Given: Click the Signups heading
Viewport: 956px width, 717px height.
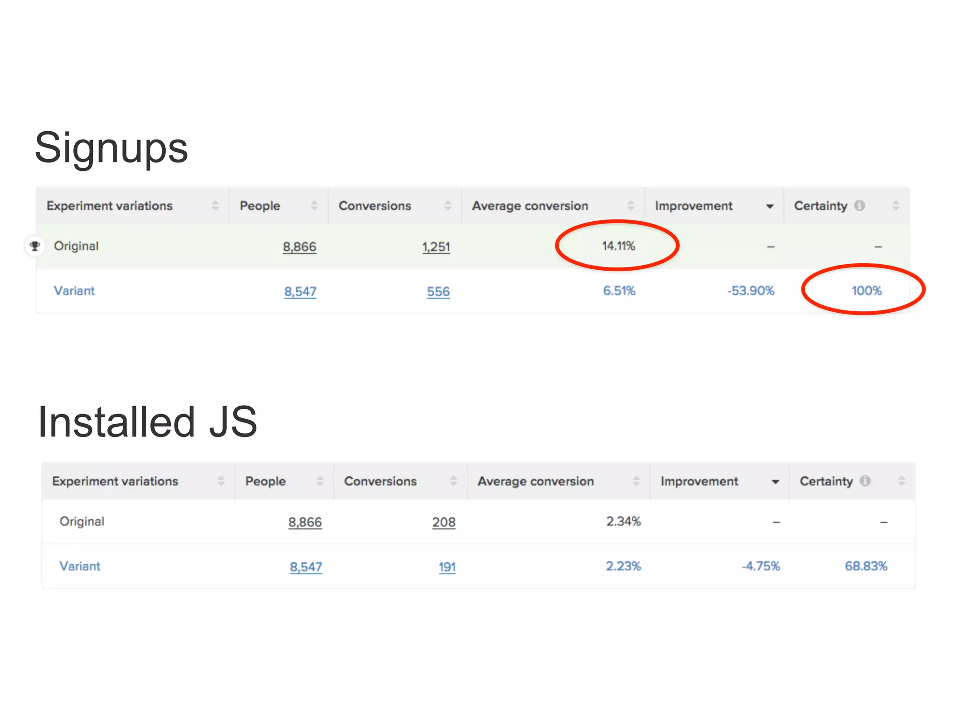Looking at the screenshot, I should [x=112, y=149].
